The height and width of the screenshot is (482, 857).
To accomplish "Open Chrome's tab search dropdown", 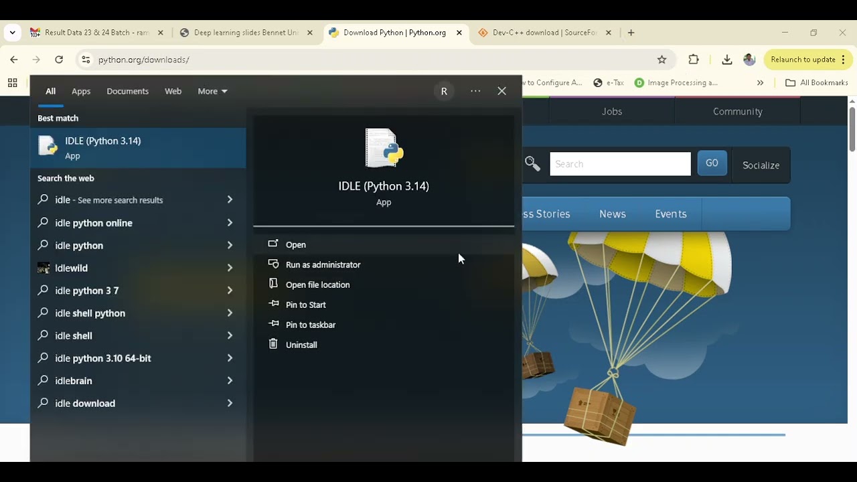I will (12, 33).
